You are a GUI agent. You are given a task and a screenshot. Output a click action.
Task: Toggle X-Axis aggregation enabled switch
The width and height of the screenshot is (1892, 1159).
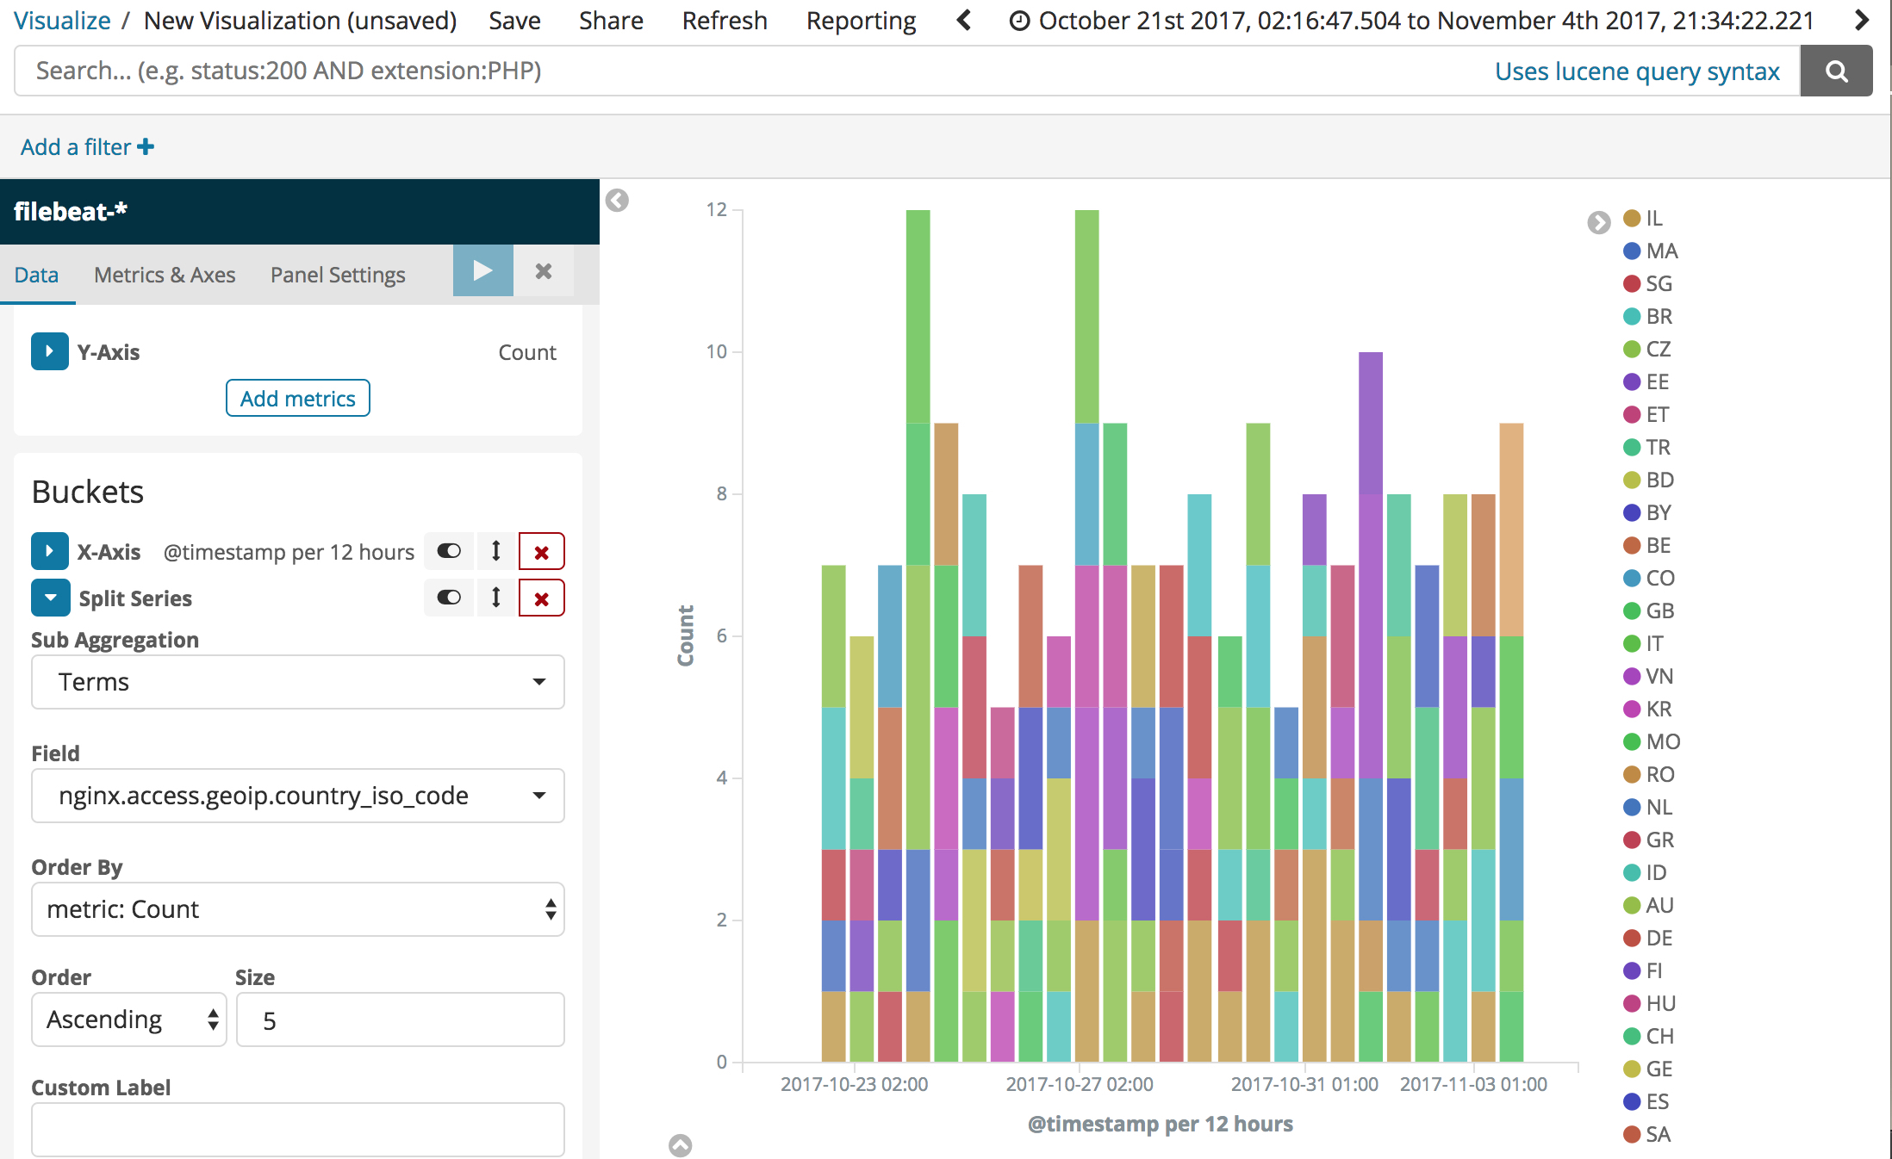click(x=449, y=551)
